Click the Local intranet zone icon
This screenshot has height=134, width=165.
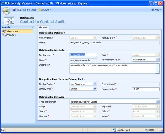pyautogui.click(x=115, y=130)
